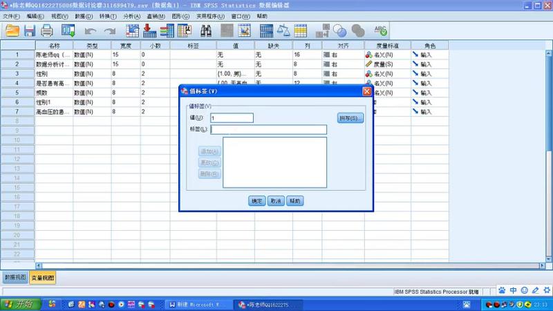Click the Type column header
The image size is (553, 311).
coord(92,46)
